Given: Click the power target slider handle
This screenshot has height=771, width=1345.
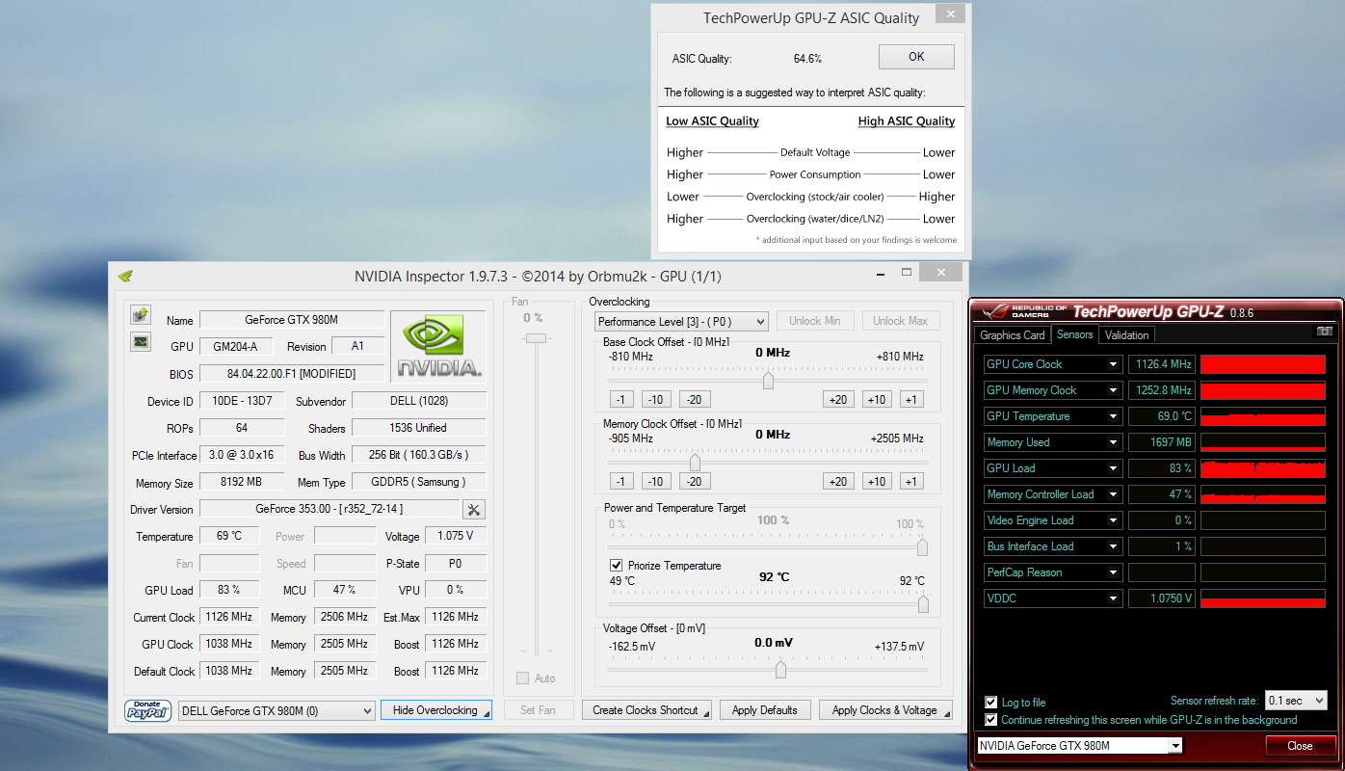Looking at the screenshot, I should point(922,546).
